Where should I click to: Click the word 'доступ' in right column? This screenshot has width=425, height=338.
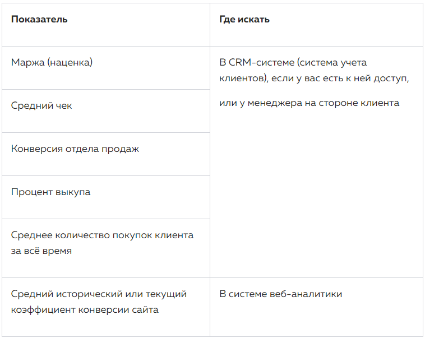pyautogui.click(x=390, y=78)
